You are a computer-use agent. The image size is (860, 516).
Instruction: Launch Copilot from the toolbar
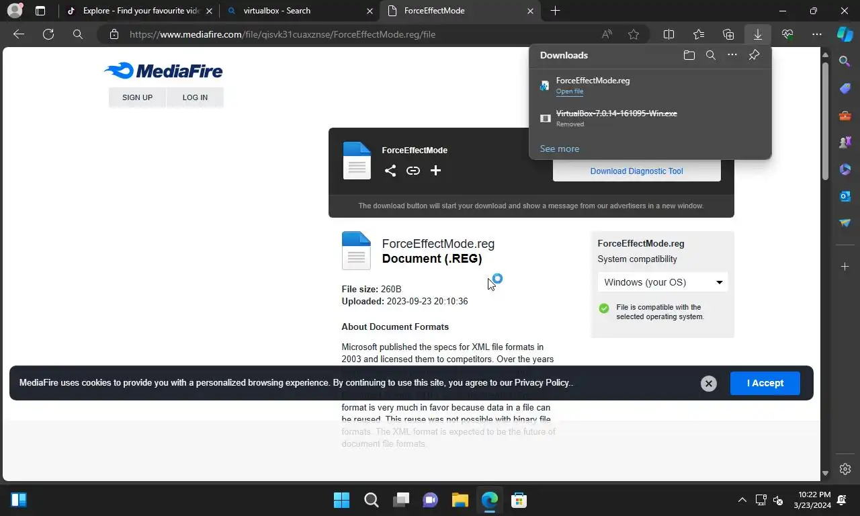[x=845, y=34]
